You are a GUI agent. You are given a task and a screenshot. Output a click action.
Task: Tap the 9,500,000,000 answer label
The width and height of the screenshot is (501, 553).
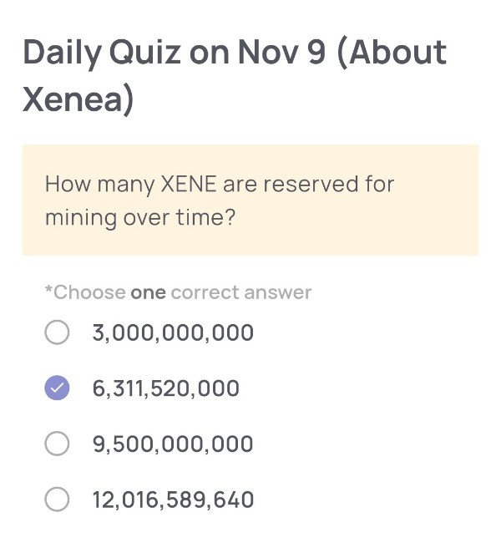coord(173,444)
